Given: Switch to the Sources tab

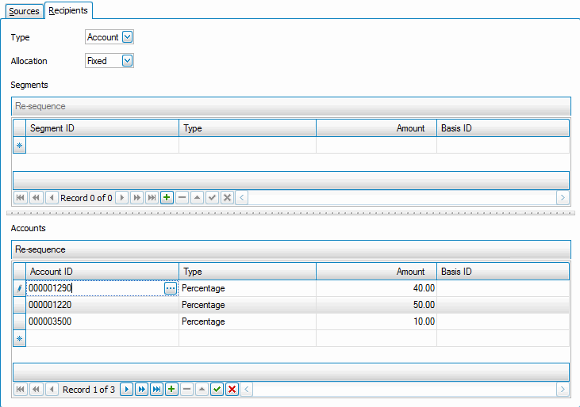Looking at the screenshot, I should 23,11.
